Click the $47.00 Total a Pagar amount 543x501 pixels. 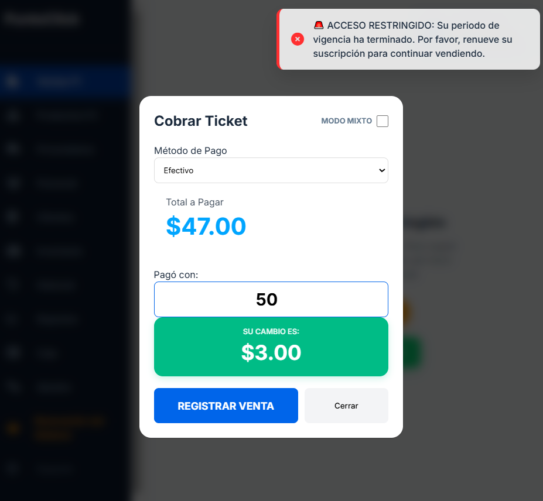tap(206, 227)
